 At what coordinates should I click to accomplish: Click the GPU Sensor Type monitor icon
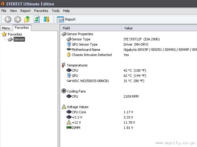coord(69,44)
